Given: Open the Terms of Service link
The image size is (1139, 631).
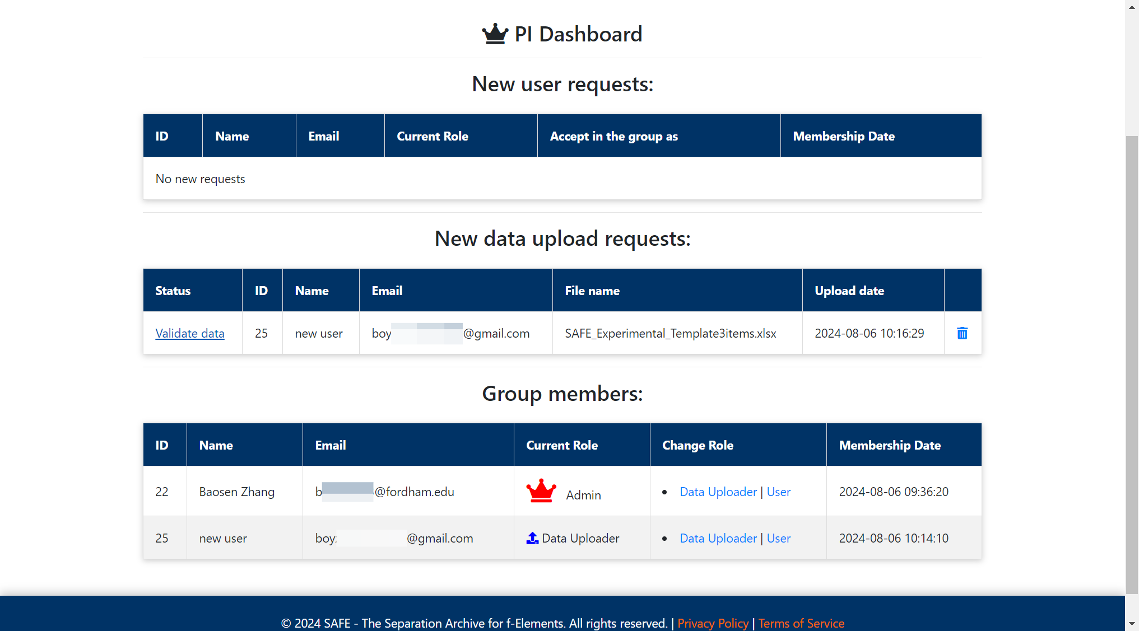Looking at the screenshot, I should coord(801,623).
